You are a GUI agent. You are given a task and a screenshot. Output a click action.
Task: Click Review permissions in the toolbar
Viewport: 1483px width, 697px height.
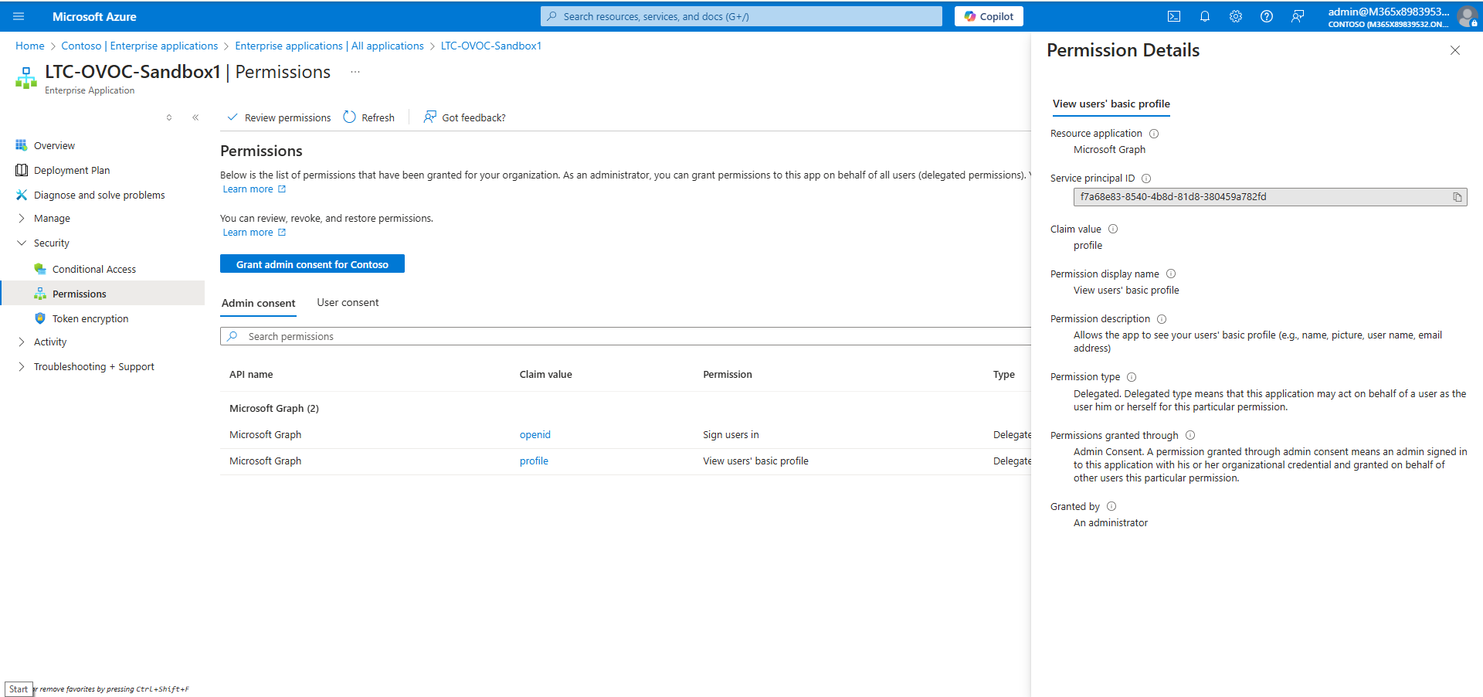point(279,117)
